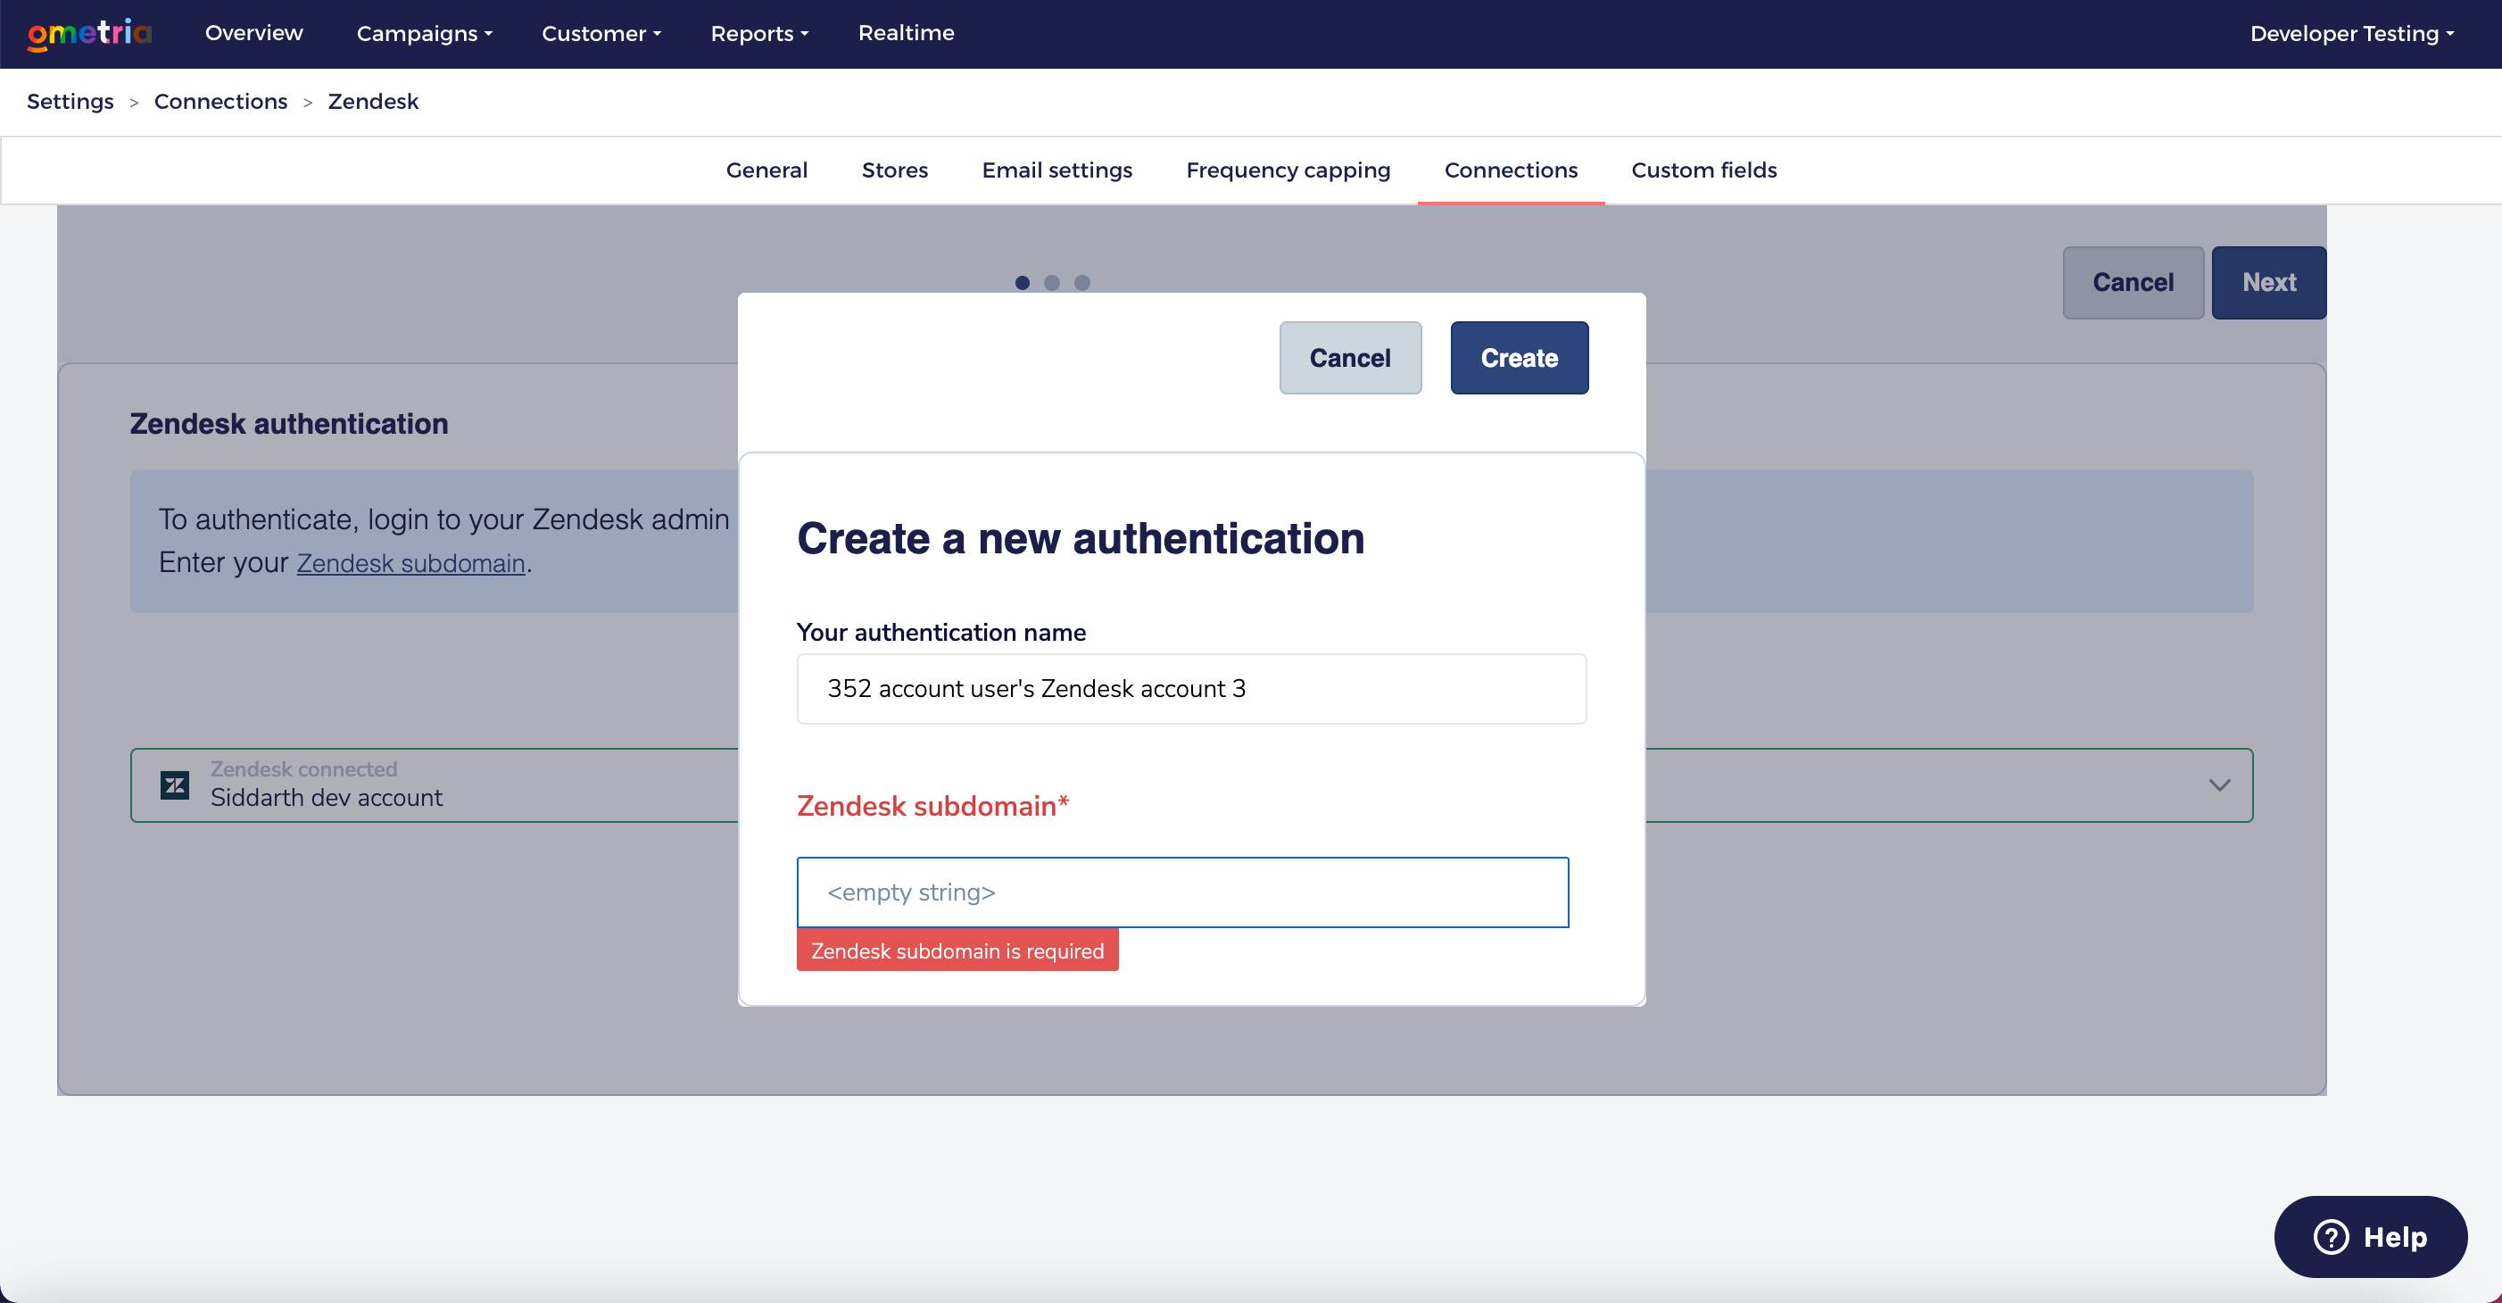
Task: Switch to the General tab
Action: (x=766, y=170)
